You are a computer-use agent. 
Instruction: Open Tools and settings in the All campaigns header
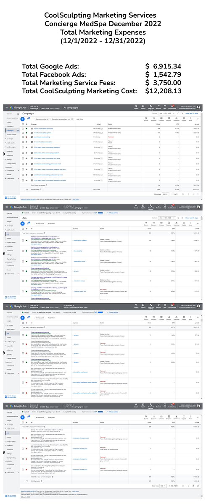[151, 108]
